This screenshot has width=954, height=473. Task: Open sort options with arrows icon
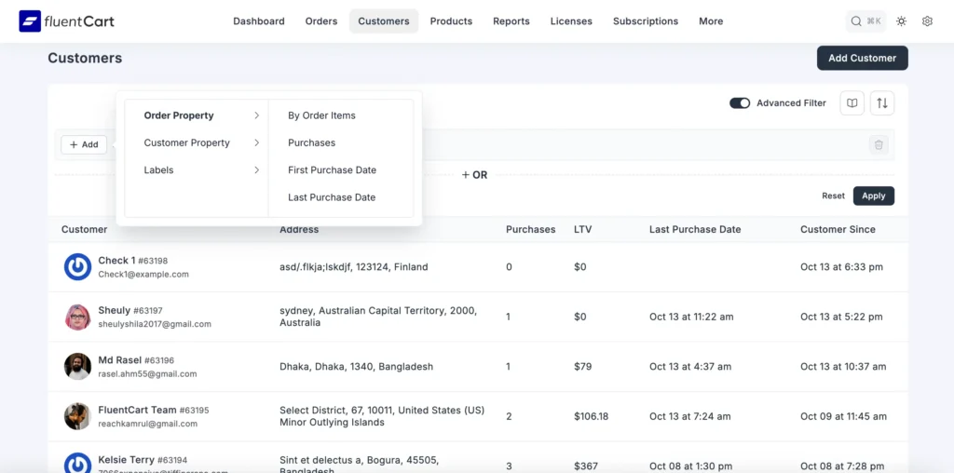point(882,103)
